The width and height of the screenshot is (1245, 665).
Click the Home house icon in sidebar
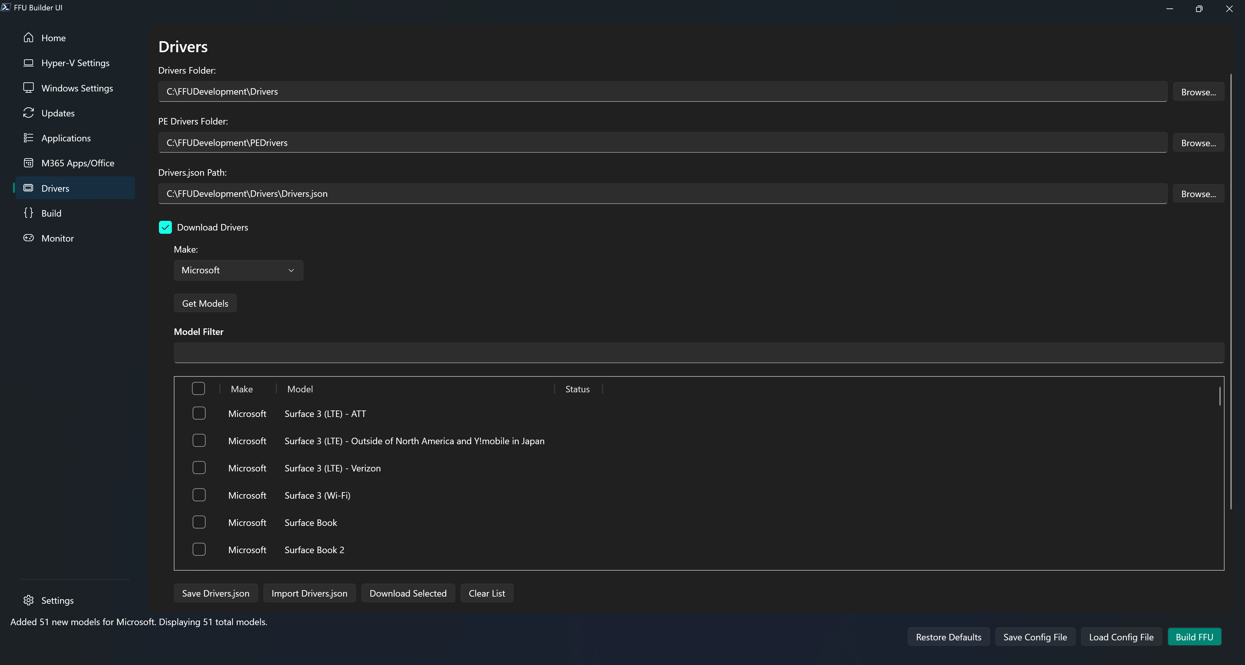29,38
